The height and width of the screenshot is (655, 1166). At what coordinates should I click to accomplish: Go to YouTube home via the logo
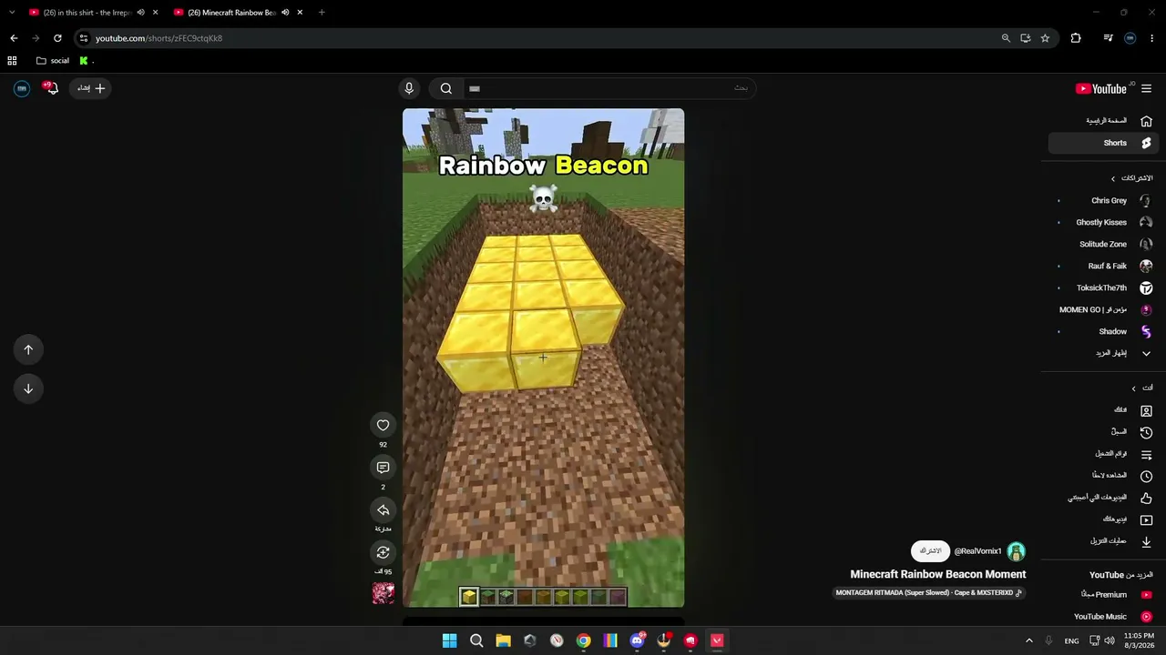(x=1101, y=88)
